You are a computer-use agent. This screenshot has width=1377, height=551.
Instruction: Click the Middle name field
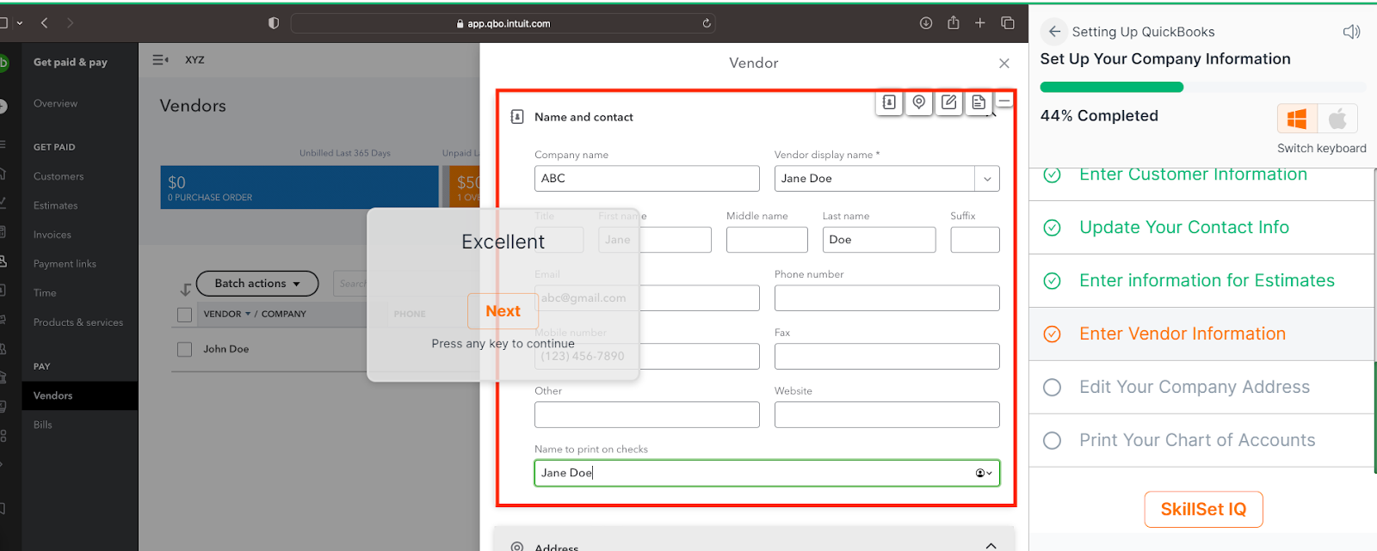pos(767,240)
